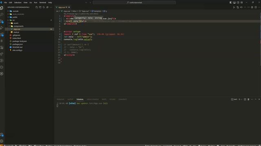Open the Explorer view in activity bar
The height and width of the screenshot is (146, 261).
point(2,8)
